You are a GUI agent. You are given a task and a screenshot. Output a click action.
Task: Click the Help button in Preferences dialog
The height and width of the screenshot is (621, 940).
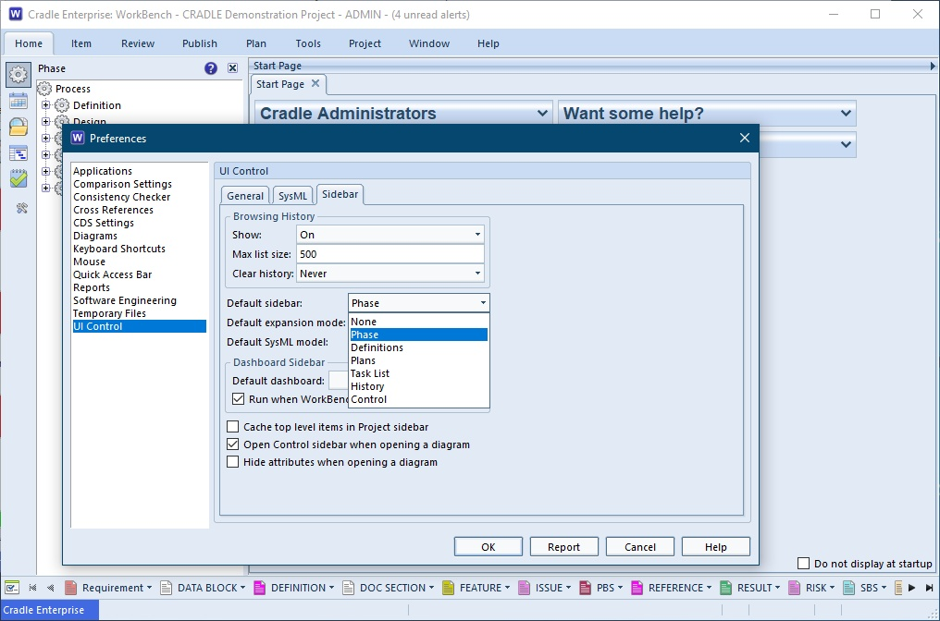(716, 547)
